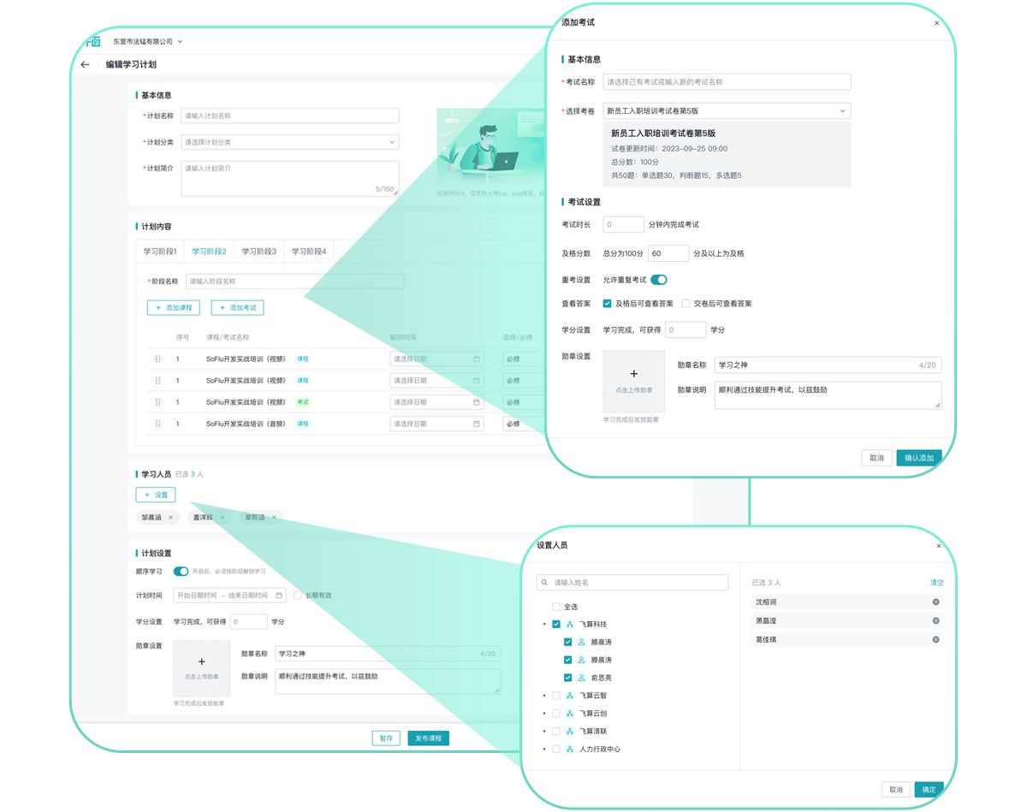Expand the 飞算云智 tree node
The height and width of the screenshot is (812, 1027).
(544, 696)
